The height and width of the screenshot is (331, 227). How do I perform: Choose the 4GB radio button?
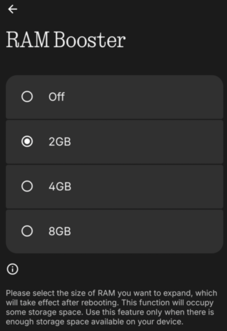[27, 186]
